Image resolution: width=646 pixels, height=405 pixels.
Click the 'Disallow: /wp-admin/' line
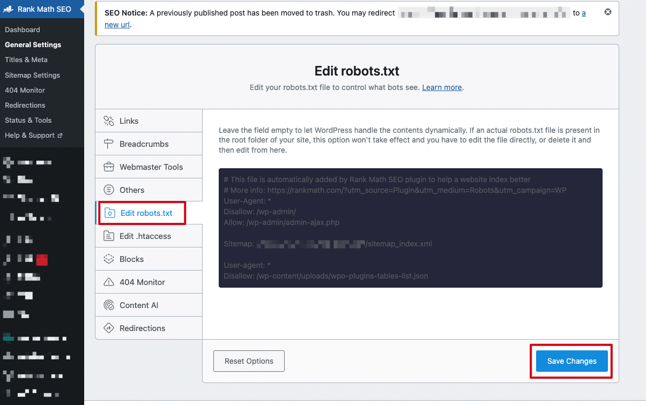tap(259, 212)
